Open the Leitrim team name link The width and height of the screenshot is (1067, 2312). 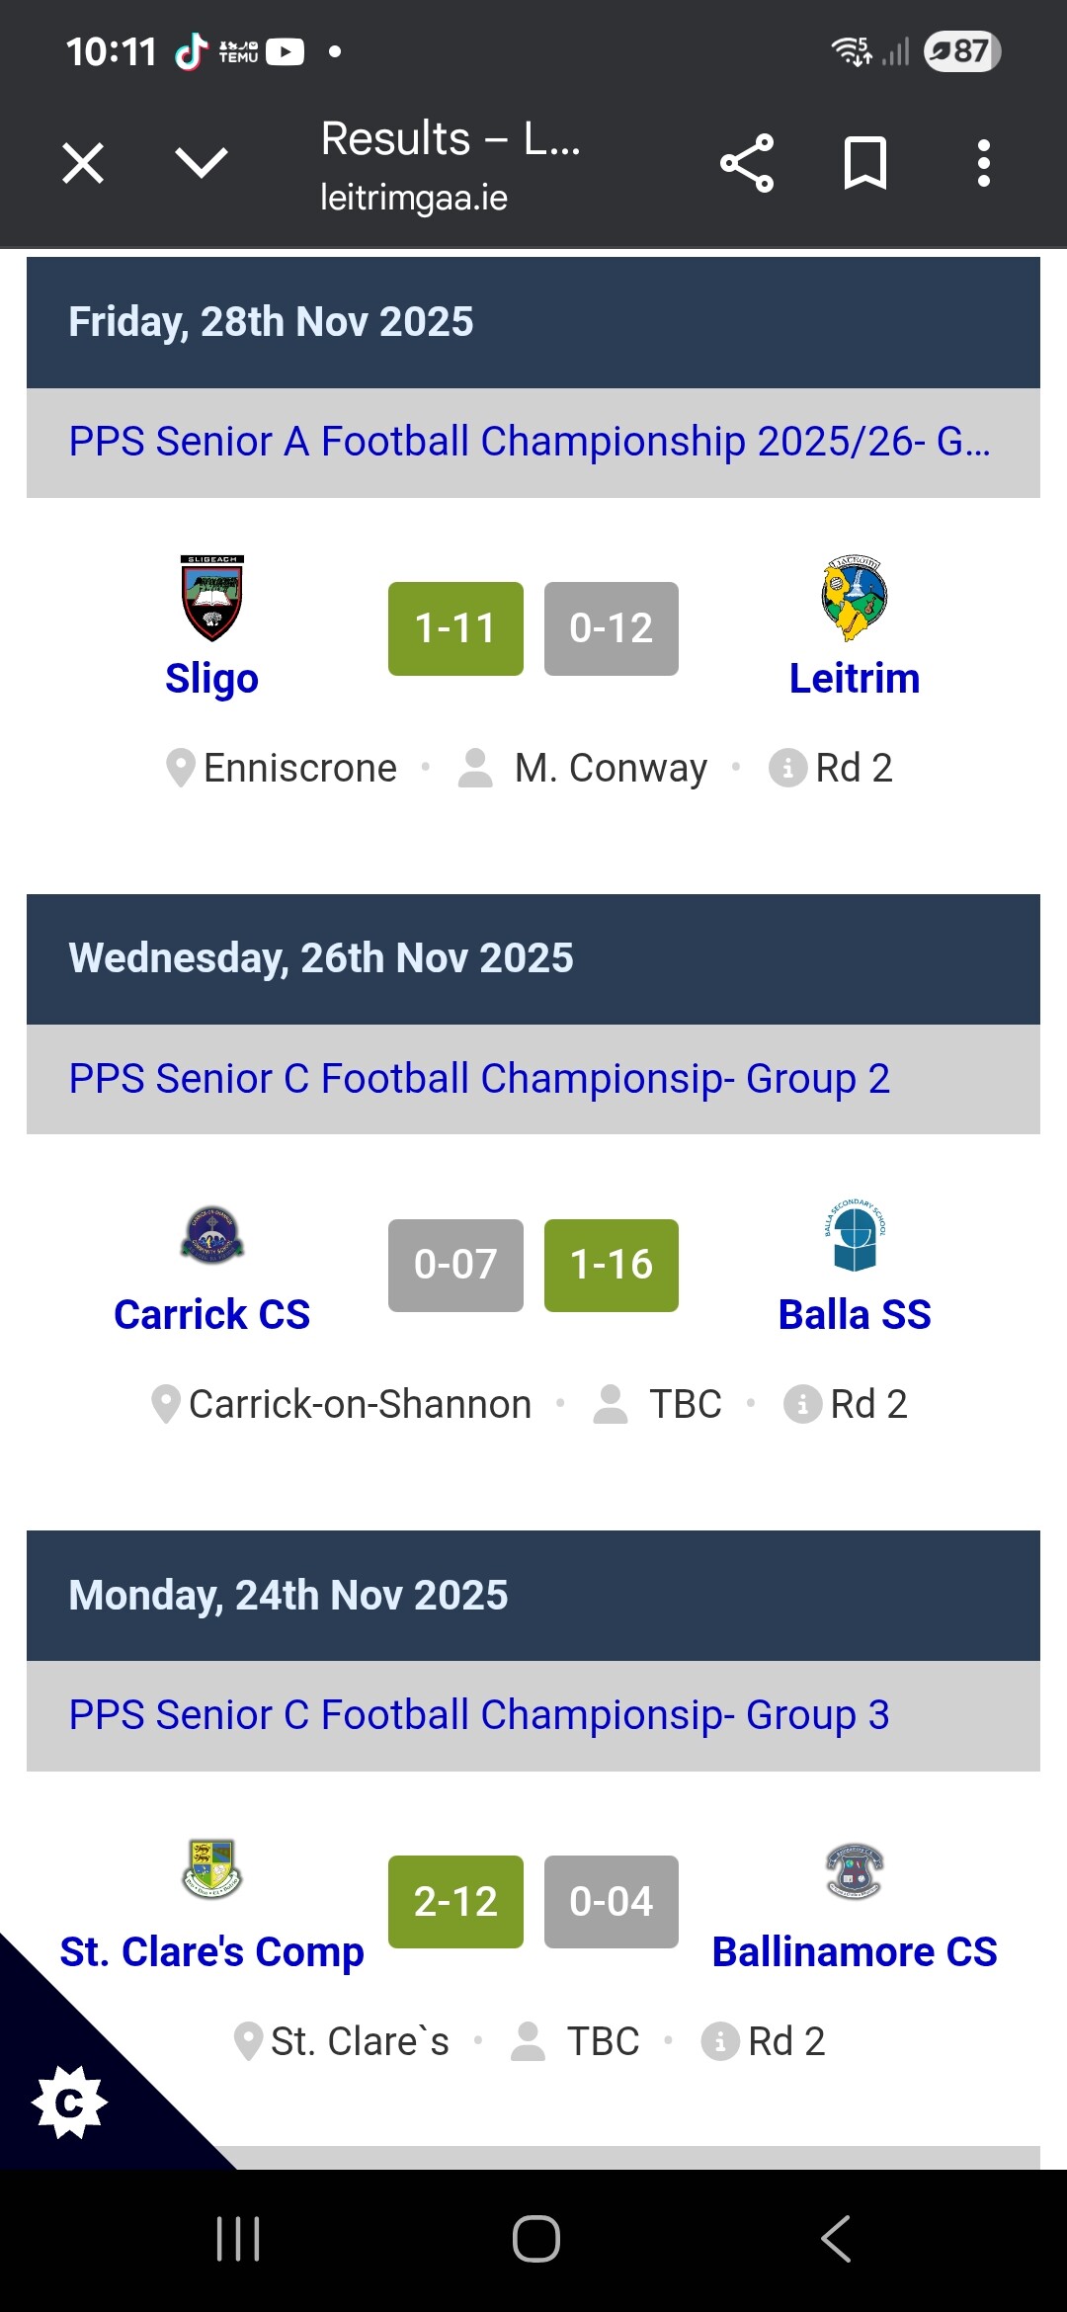click(x=855, y=679)
